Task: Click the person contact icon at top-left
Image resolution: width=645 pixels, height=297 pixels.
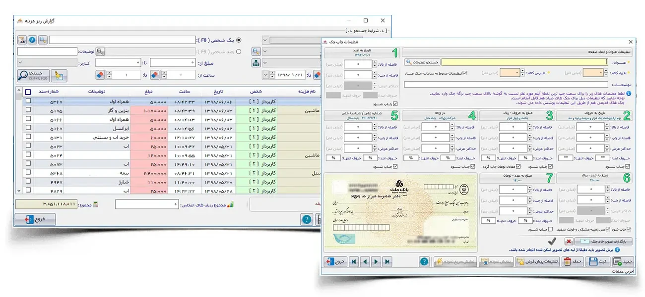Action: pyautogui.click(x=22, y=40)
